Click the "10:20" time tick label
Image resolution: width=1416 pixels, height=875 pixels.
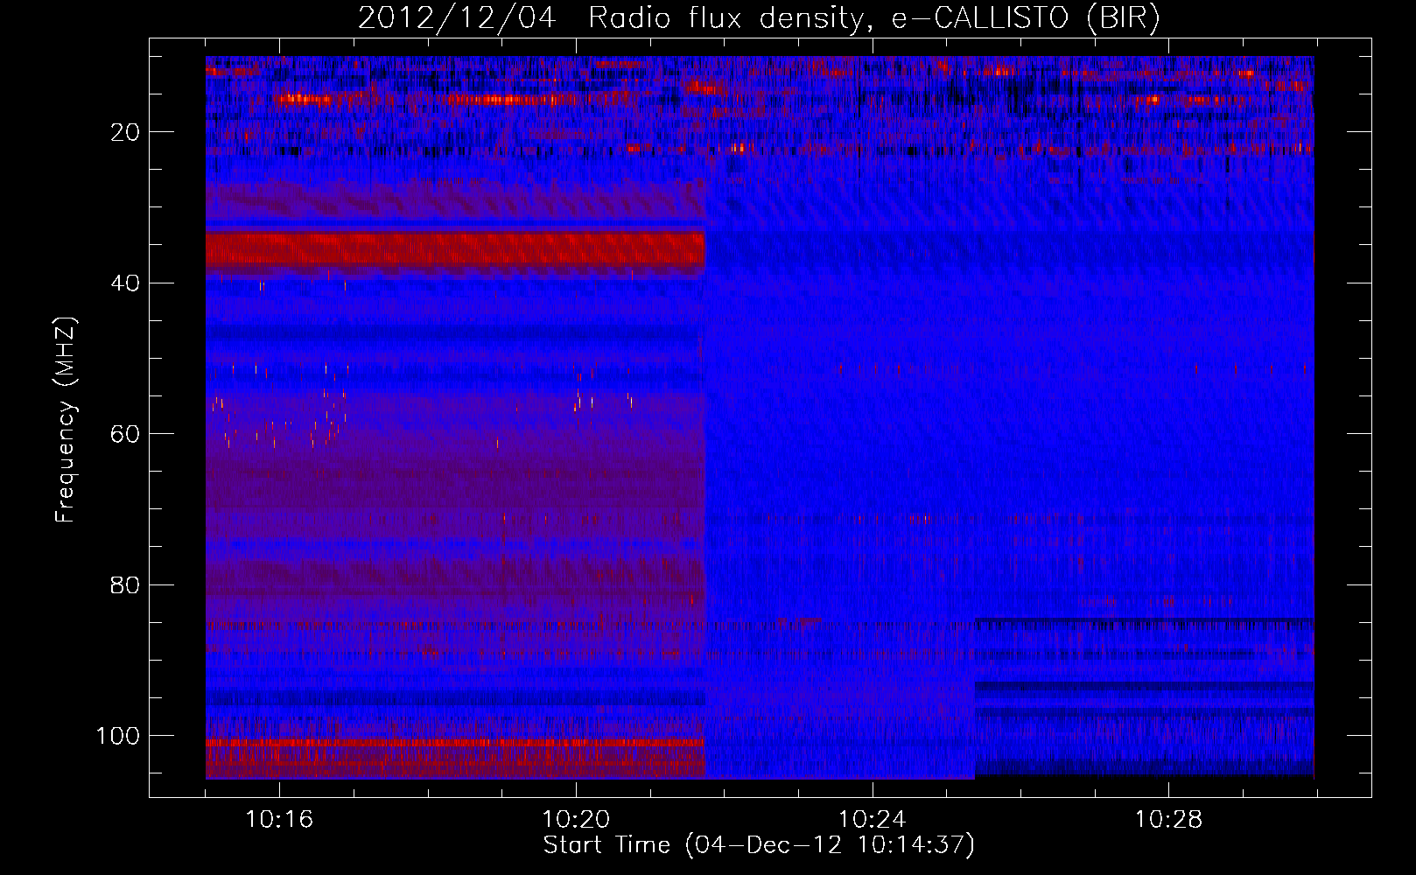point(576,820)
